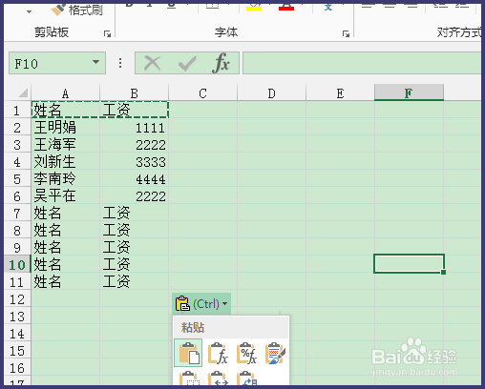Image resolution: width=485 pixels, height=389 pixels.
Task: Select row 15 header
Action: point(17,351)
